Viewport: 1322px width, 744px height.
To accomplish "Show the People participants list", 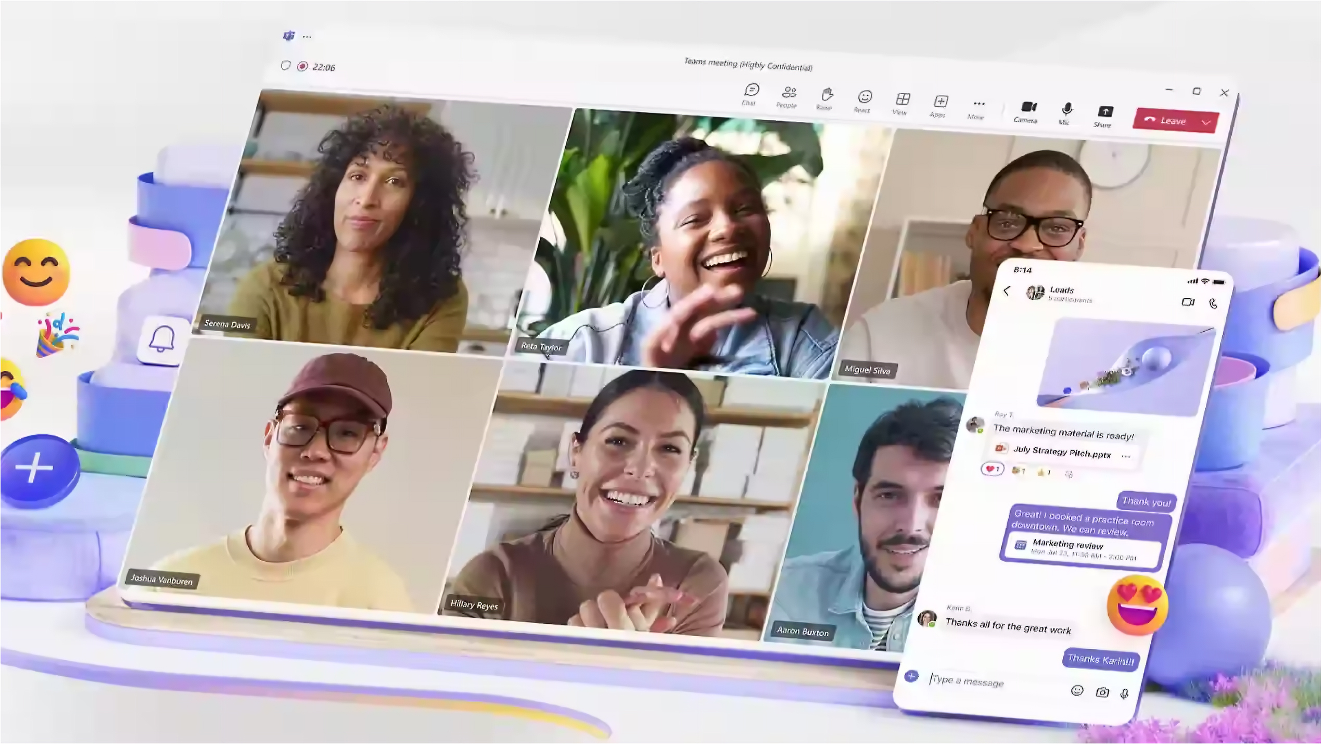I will point(788,97).
